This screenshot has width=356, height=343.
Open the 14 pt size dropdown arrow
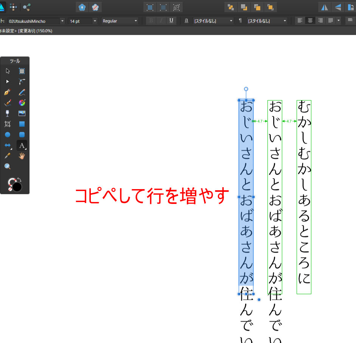click(x=95, y=21)
